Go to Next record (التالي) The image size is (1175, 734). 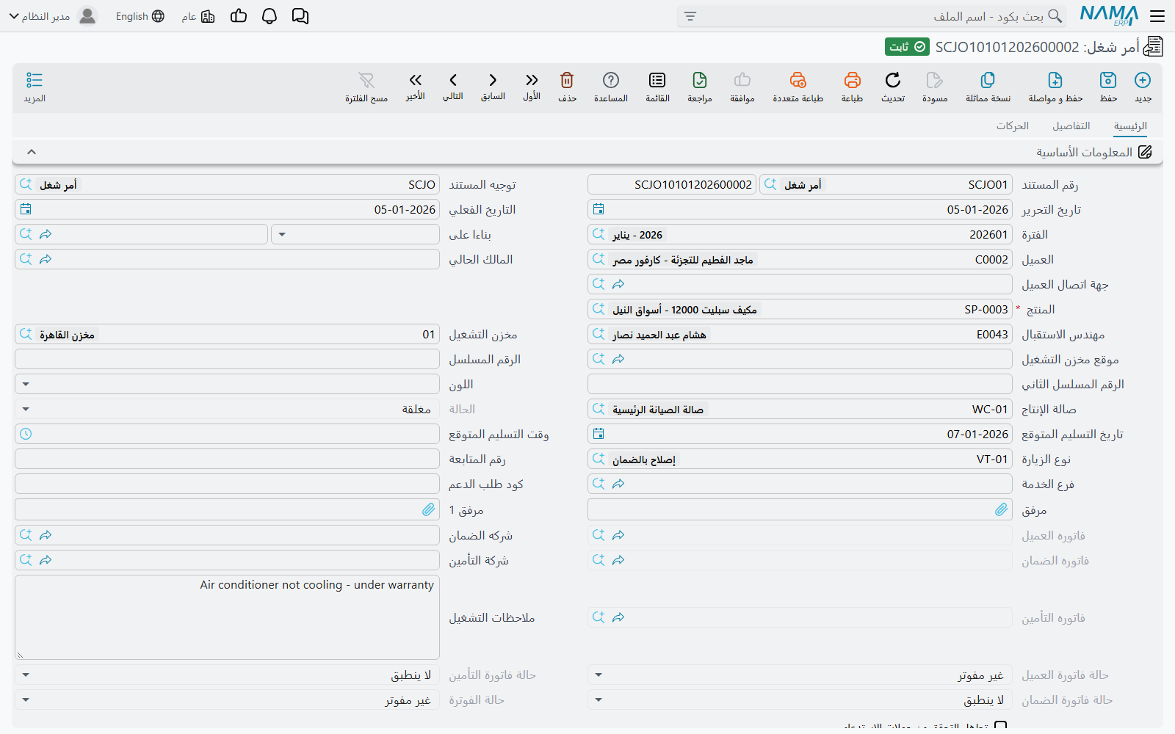click(x=453, y=80)
